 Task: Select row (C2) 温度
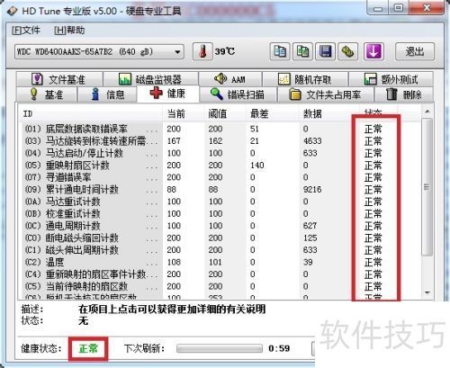219,263
